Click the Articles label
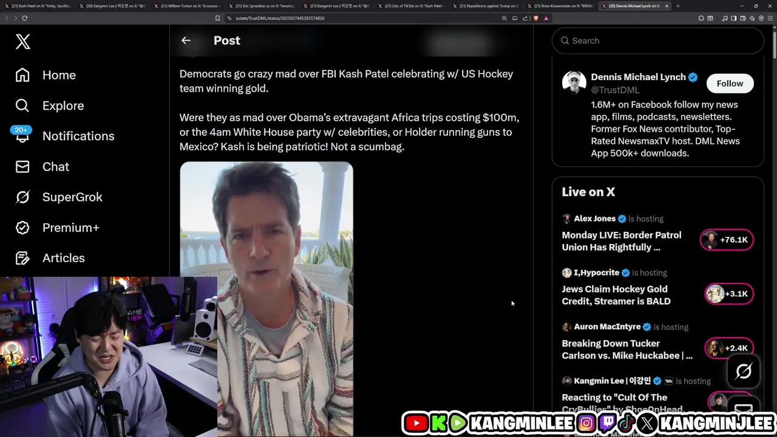777x437 pixels. click(x=64, y=258)
